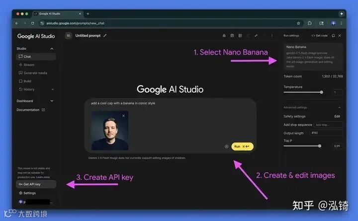Reload the page
The width and height of the screenshot is (358, 221).
(x=33, y=23)
